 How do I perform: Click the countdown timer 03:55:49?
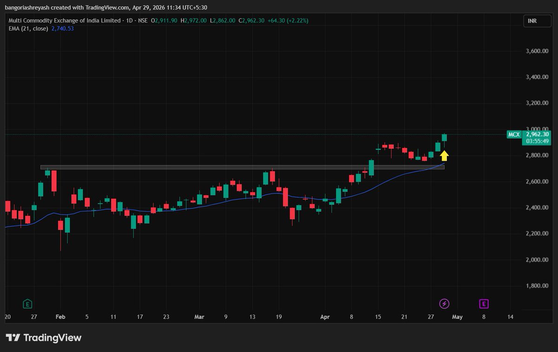pyautogui.click(x=537, y=141)
